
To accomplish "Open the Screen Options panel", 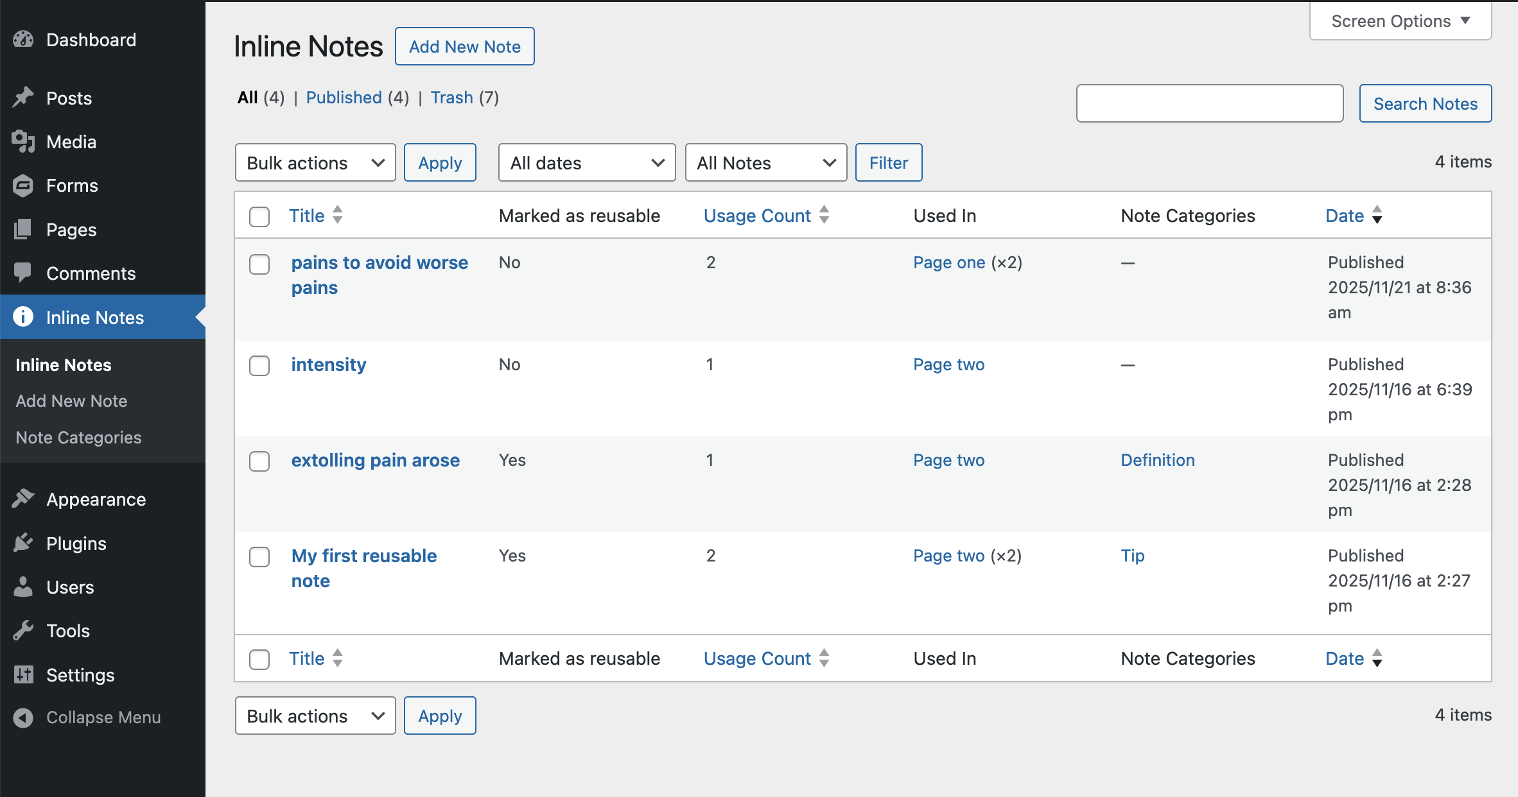I will click(1400, 21).
